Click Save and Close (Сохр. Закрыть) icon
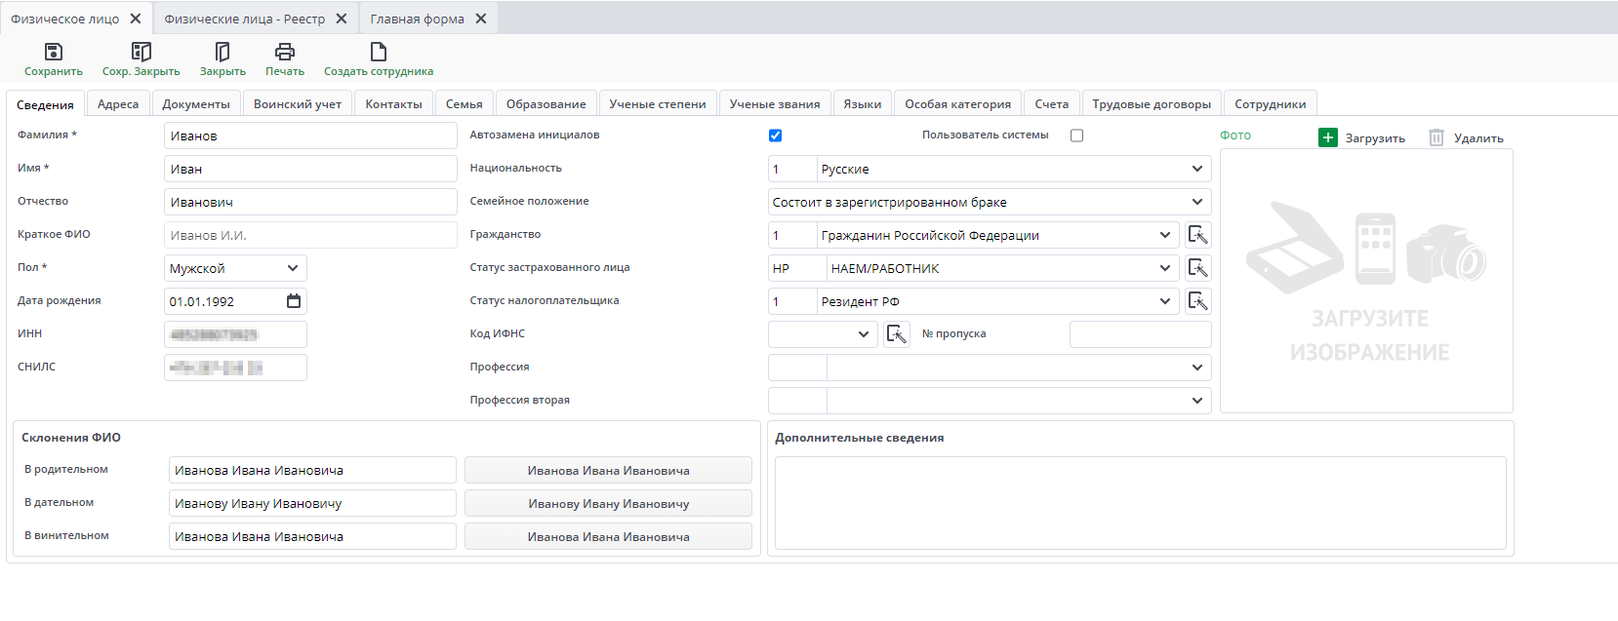 click(141, 52)
